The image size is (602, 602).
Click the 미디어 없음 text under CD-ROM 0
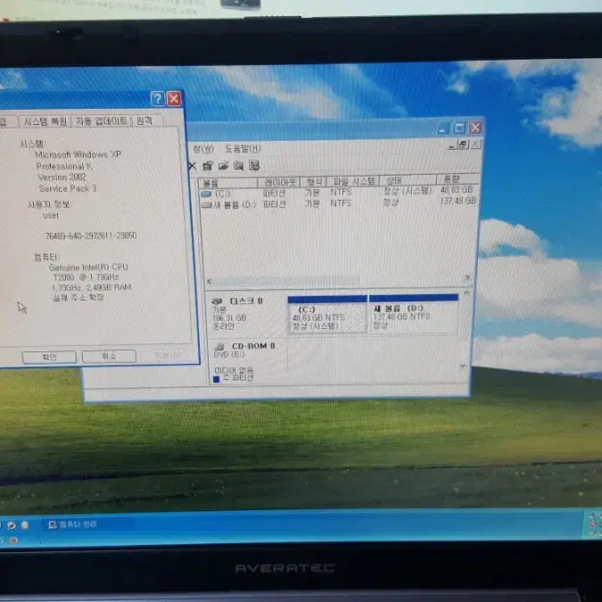(234, 370)
